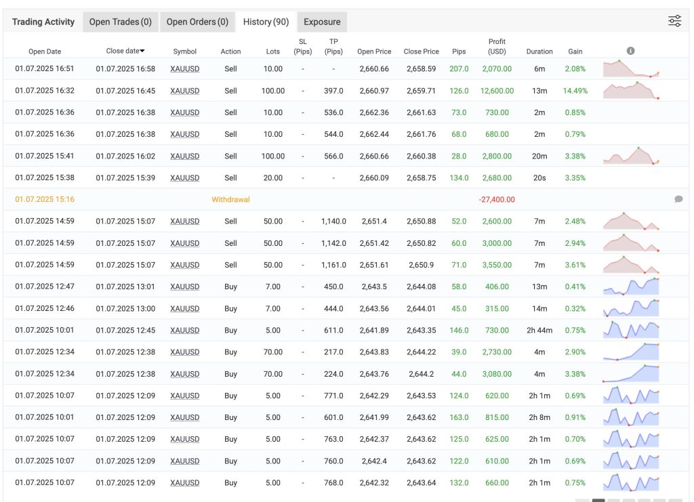Select the 2h 8m duration cell

pos(539,417)
